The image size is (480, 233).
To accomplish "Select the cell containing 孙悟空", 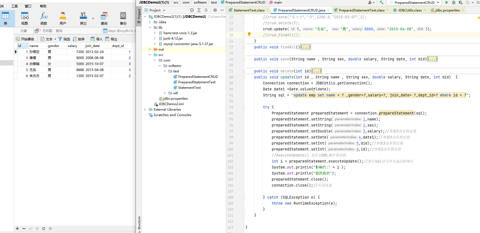I will click(x=38, y=52).
